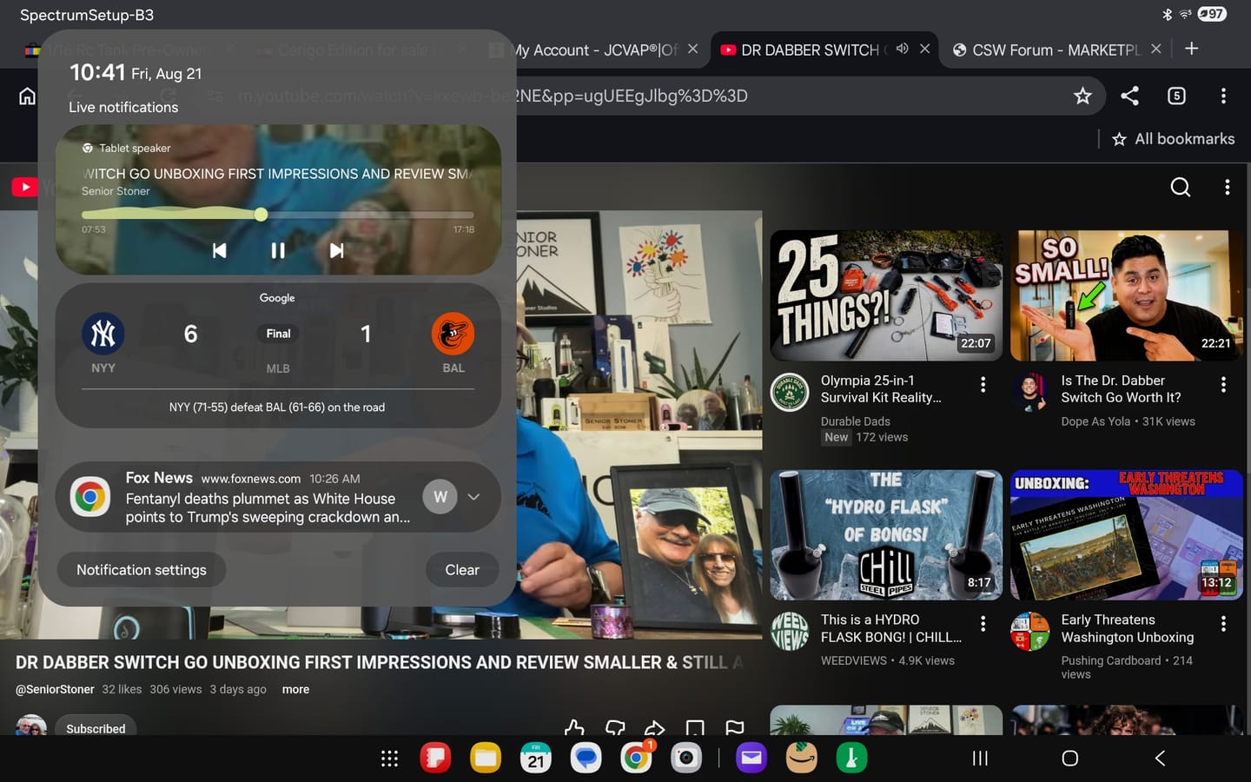Open the purple Email app

(x=751, y=759)
